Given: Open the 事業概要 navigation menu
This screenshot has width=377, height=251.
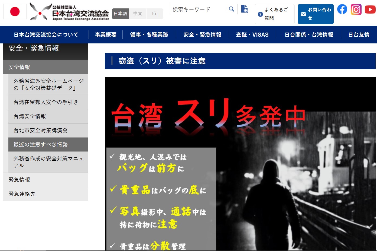Looking at the screenshot, I should [x=105, y=34].
